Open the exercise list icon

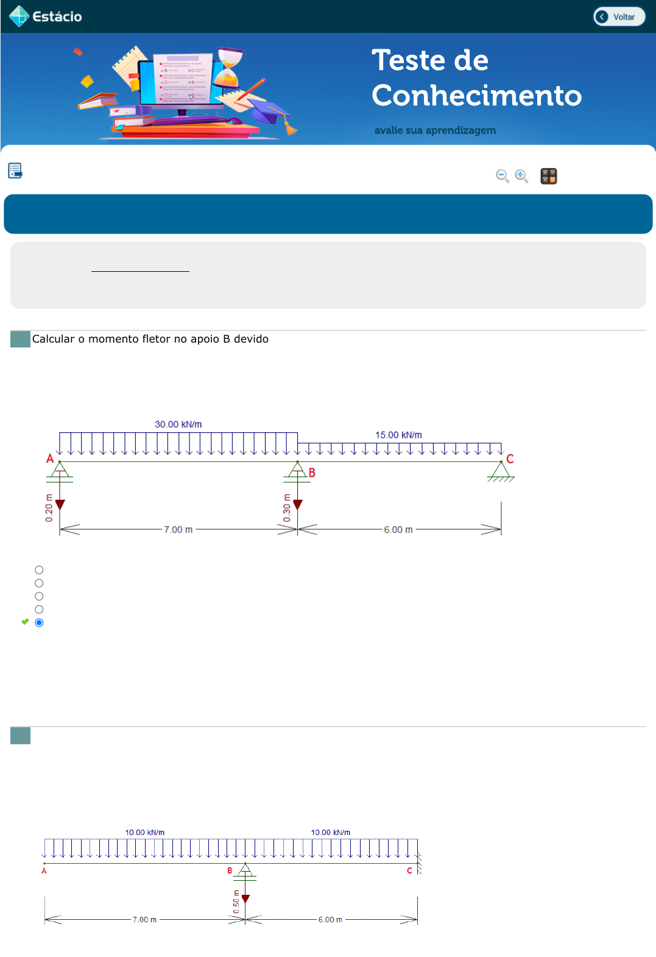[15, 171]
